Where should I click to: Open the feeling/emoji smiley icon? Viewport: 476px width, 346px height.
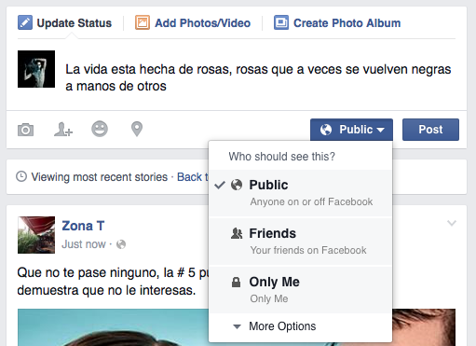[x=100, y=129]
